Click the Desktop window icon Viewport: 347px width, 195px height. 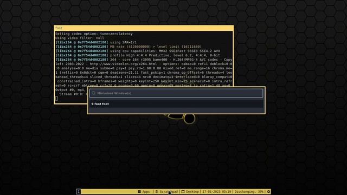[x=183, y=191]
